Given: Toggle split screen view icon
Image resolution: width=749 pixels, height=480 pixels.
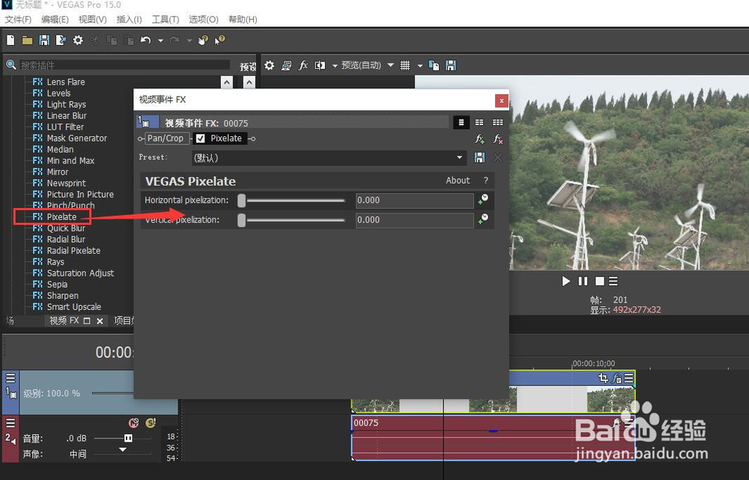Looking at the screenshot, I should click(x=320, y=65).
